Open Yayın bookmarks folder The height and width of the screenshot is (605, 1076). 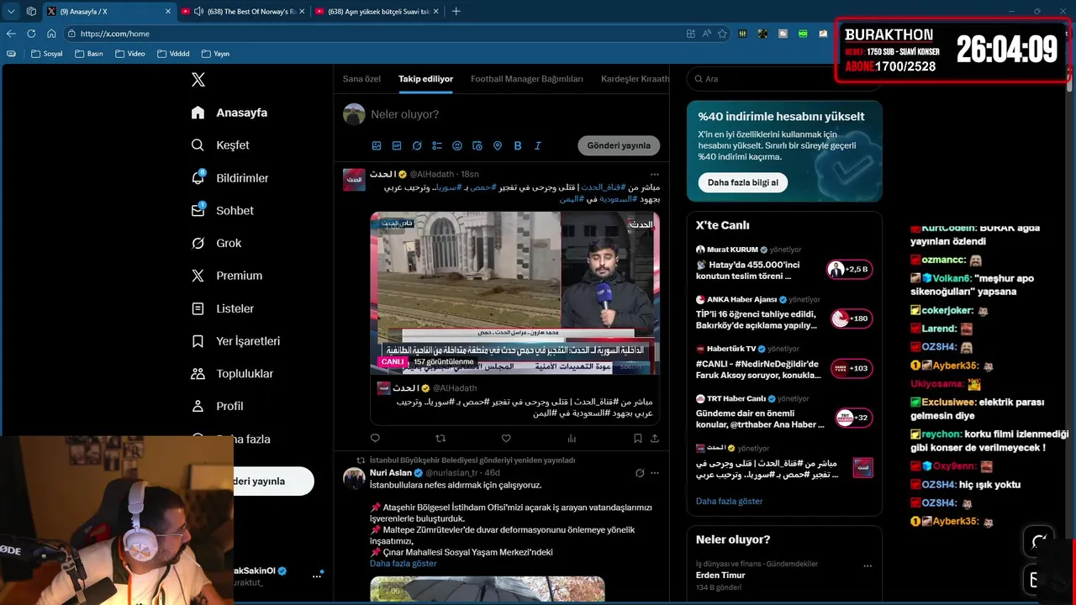pyautogui.click(x=215, y=54)
